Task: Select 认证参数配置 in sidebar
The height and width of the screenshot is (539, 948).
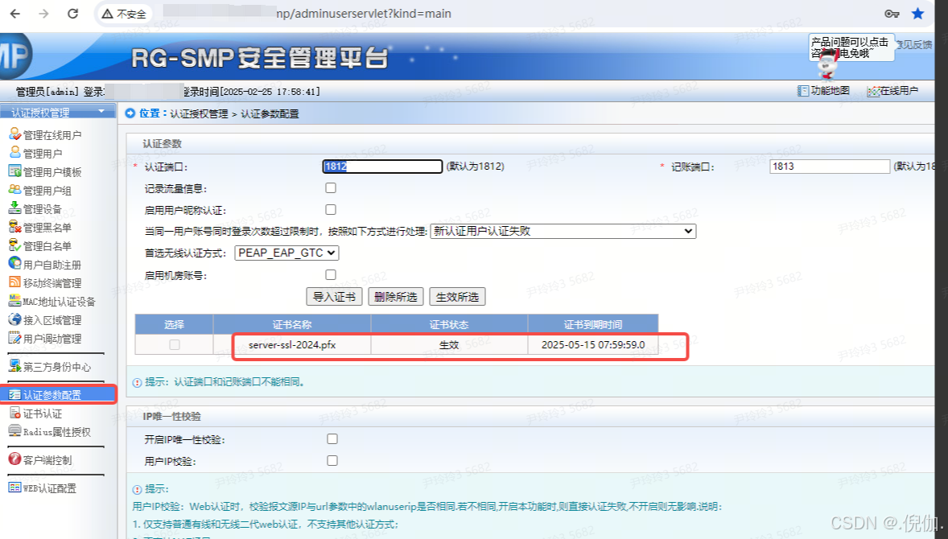Action: [x=58, y=394]
